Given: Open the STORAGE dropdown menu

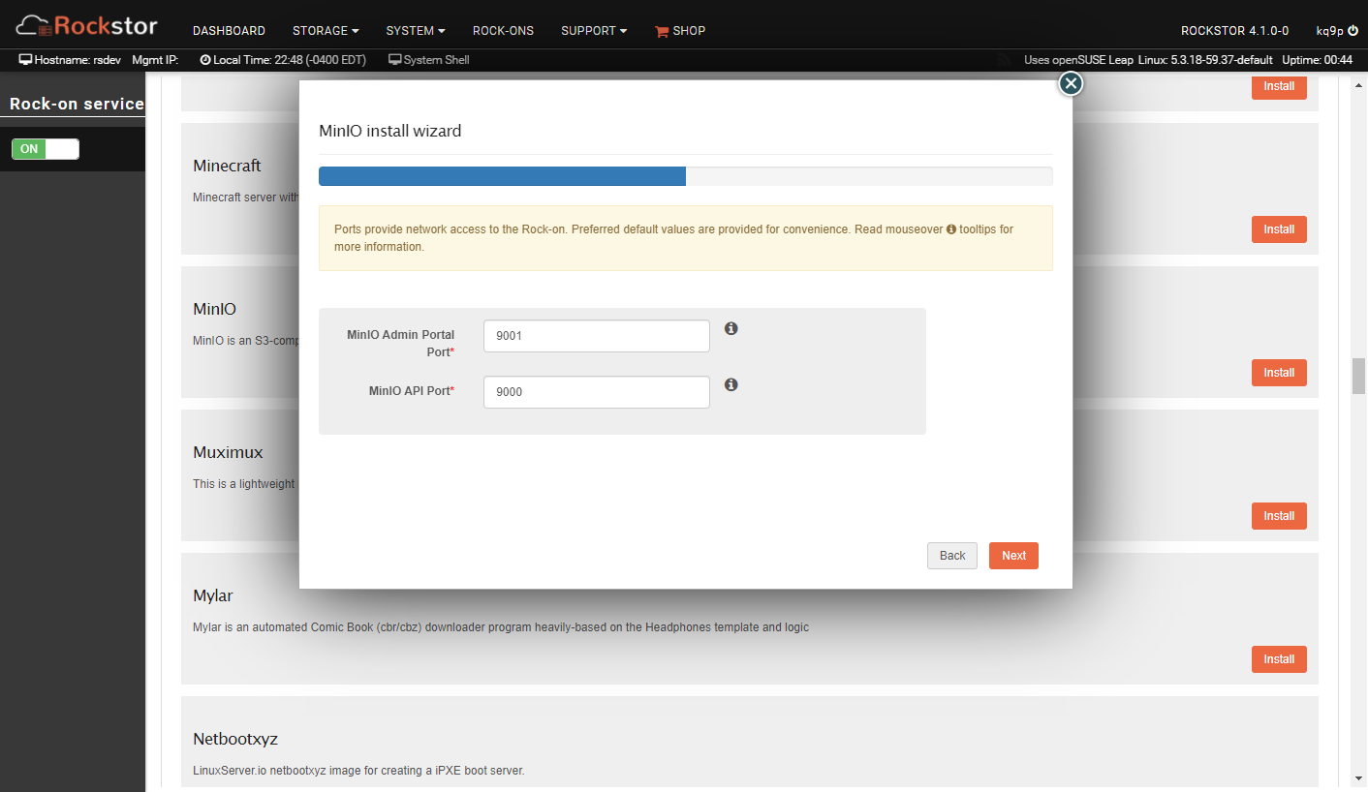Looking at the screenshot, I should 326,31.
